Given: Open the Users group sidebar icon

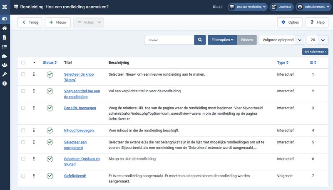Looking at the screenshot, I should 5,65.
